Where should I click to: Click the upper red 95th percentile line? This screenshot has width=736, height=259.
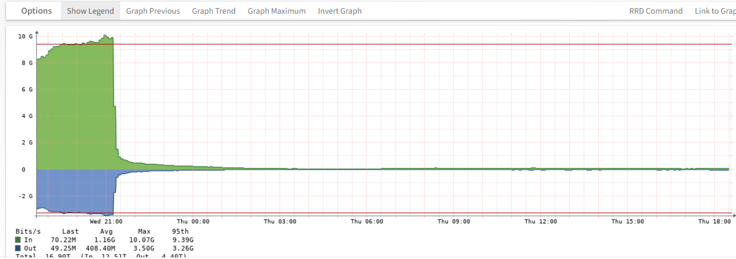click(384, 44)
